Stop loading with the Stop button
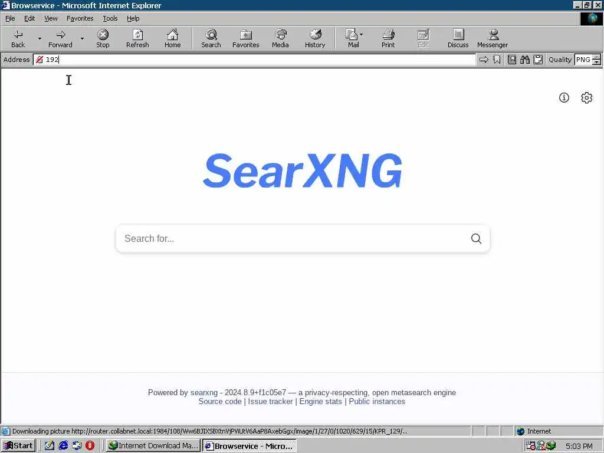 [x=103, y=38]
